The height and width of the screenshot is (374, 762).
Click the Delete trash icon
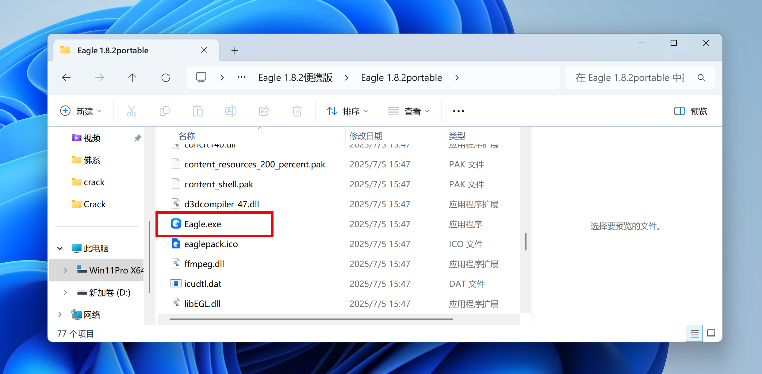(297, 111)
